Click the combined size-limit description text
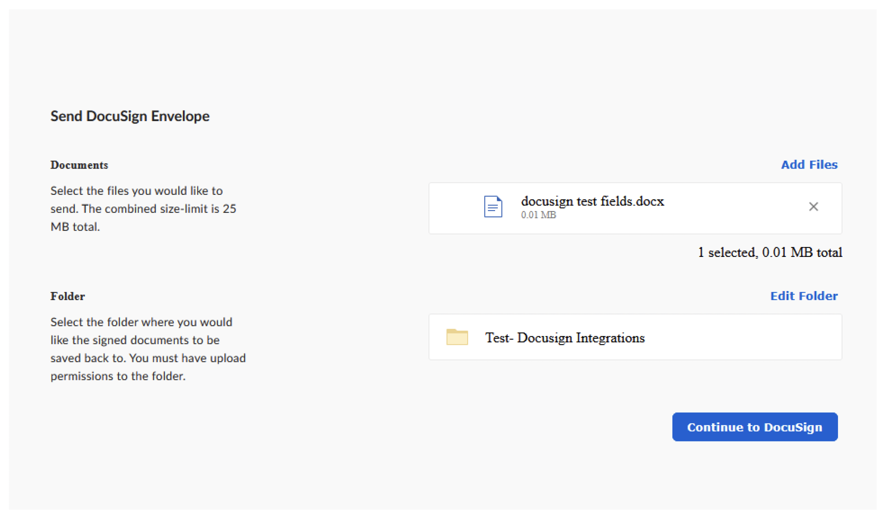Viewport: 887px width, 519px height. 143,209
